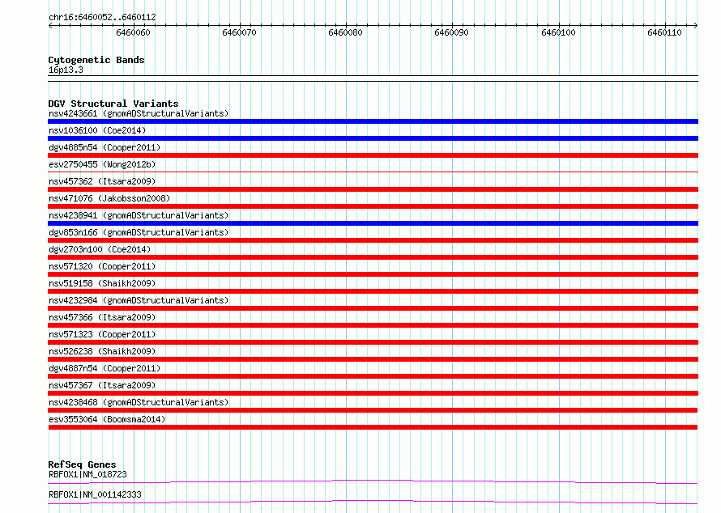Click the Cytogenetic Bands track title
The width and height of the screenshot is (721, 513).
tap(96, 60)
